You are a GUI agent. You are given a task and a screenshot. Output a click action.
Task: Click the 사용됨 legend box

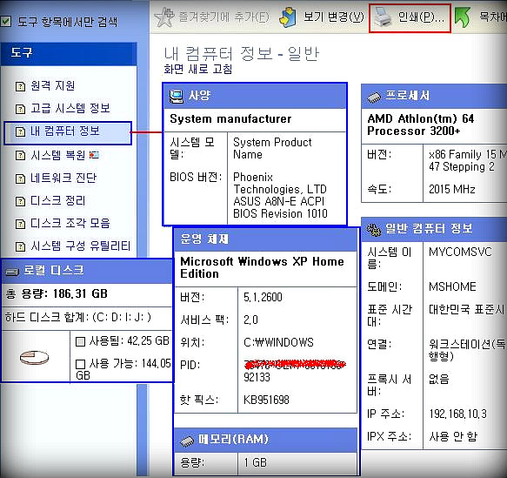tap(80, 341)
